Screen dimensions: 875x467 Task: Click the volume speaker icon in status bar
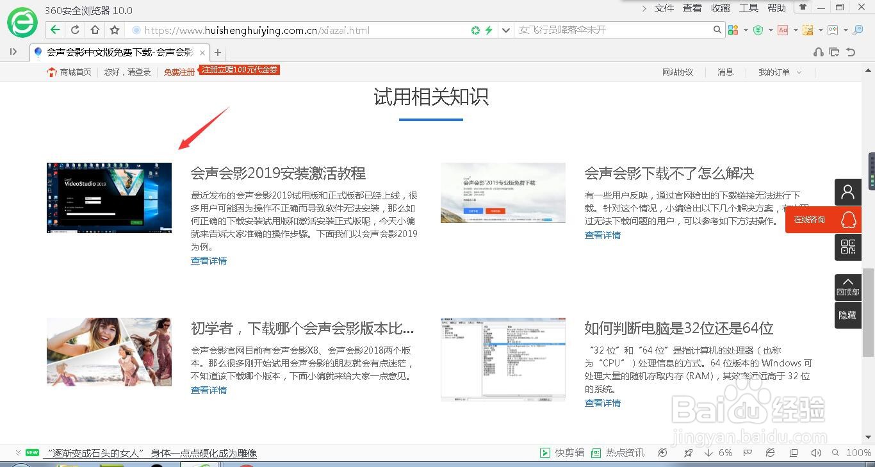(815, 453)
